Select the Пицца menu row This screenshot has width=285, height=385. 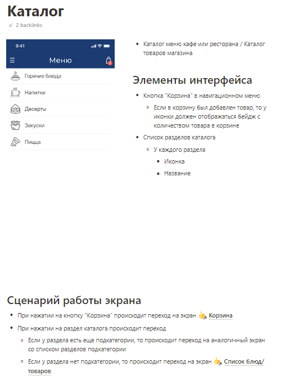tap(60, 142)
